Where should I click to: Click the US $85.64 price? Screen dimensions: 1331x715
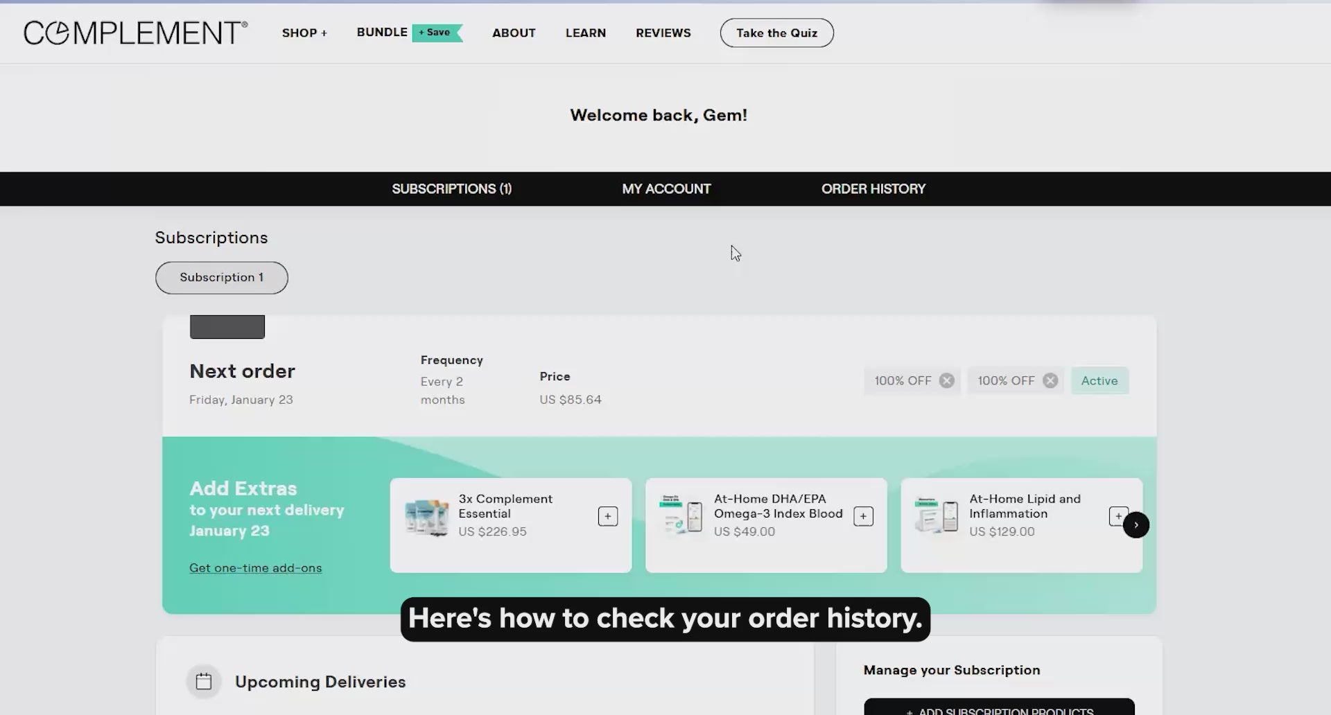coord(571,400)
